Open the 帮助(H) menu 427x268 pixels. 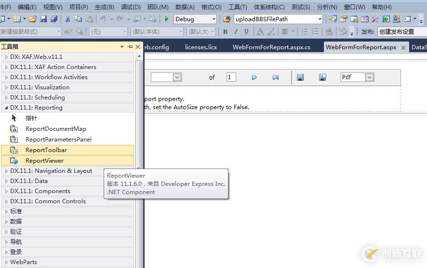(382, 7)
